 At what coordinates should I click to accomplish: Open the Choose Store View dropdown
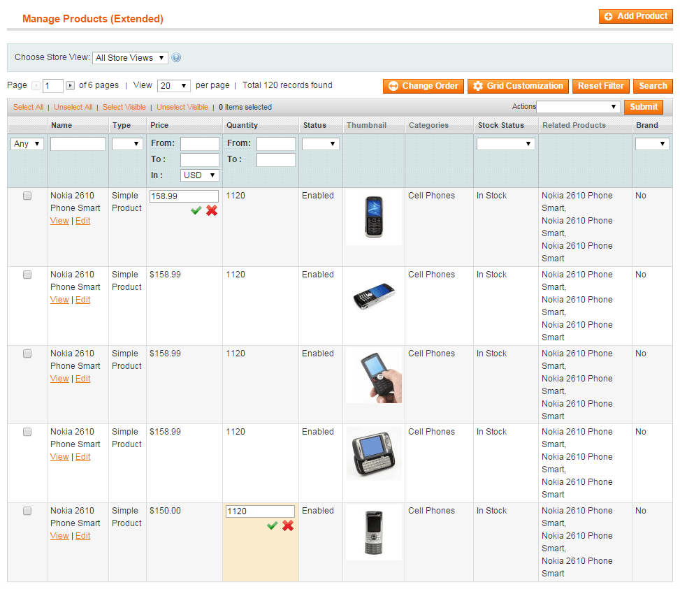pos(130,58)
